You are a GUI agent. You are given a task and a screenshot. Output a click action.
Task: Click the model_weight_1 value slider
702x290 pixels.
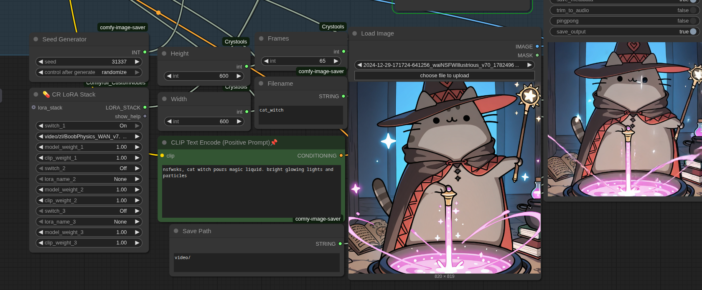tap(89, 147)
